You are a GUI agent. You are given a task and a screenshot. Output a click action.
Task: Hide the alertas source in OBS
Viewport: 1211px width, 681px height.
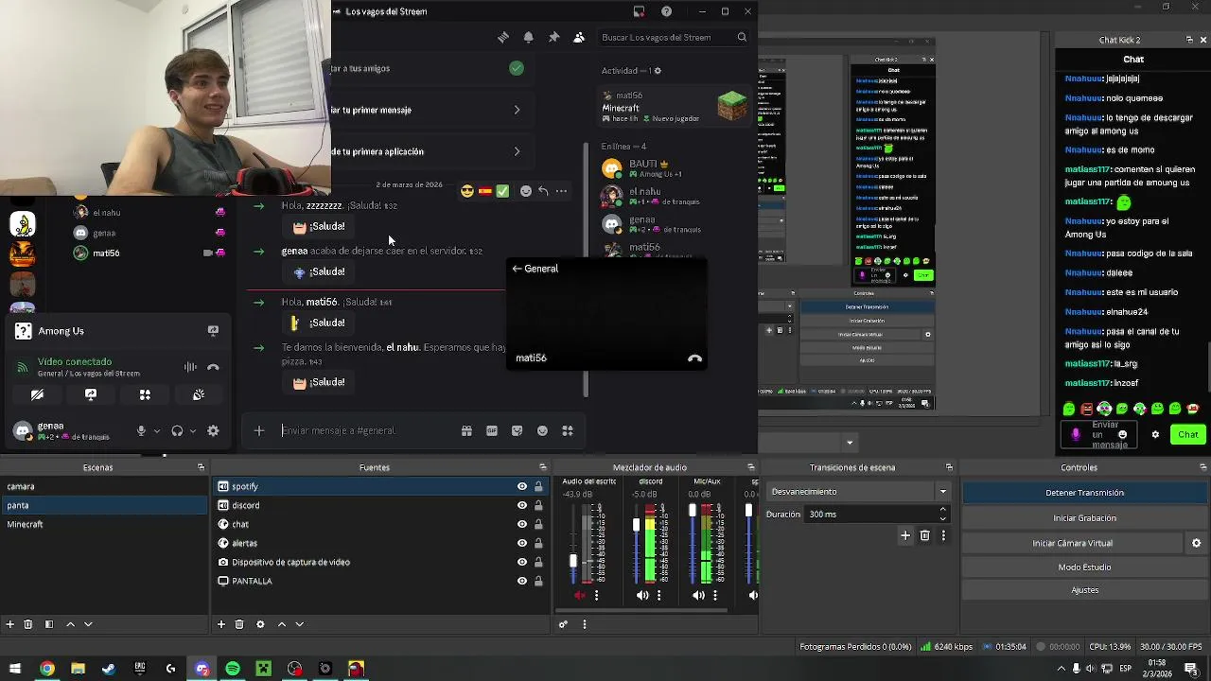(522, 543)
